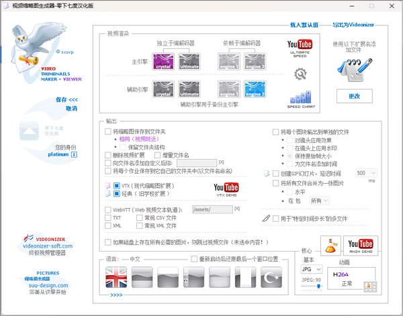The width and height of the screenshot is (403, 316).
Task: Click the 更改 button
Action: 355,96
